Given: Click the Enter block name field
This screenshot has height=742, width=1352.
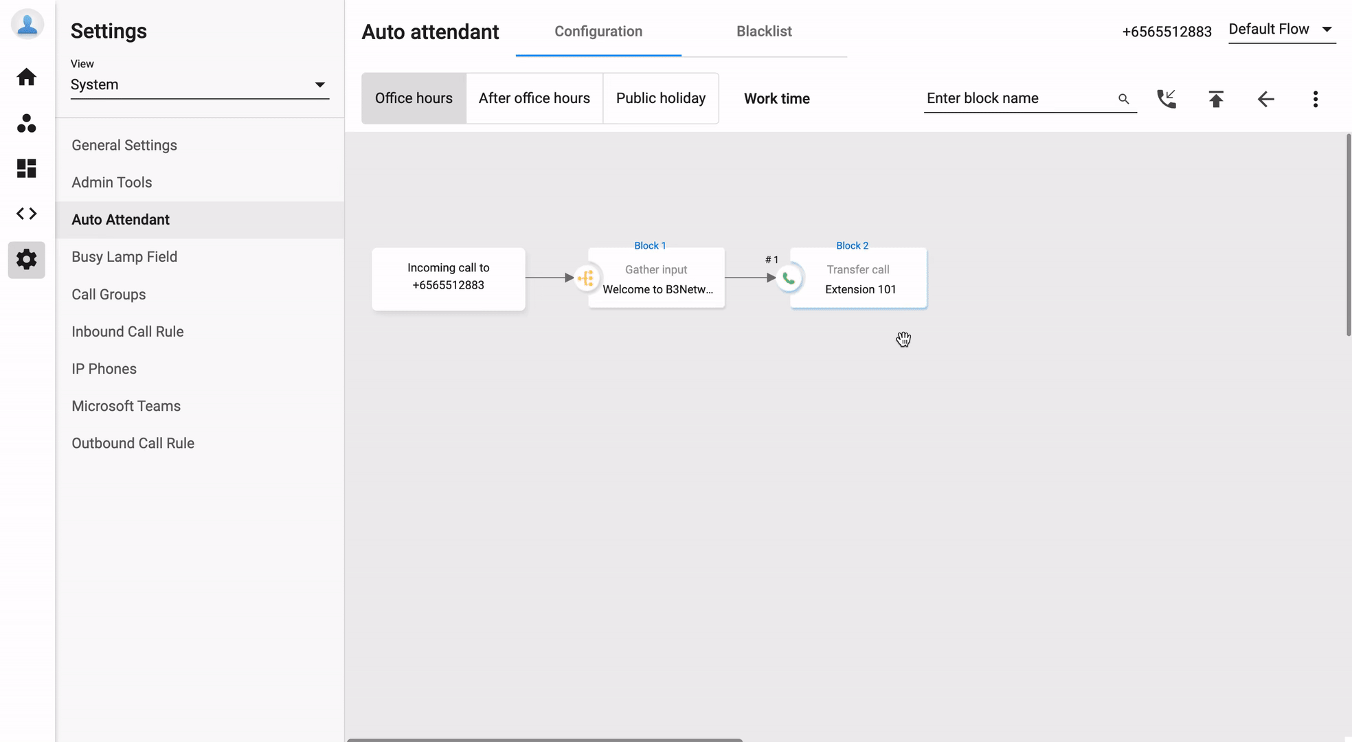Looking at the screenshot, I should click(1017, 98).
